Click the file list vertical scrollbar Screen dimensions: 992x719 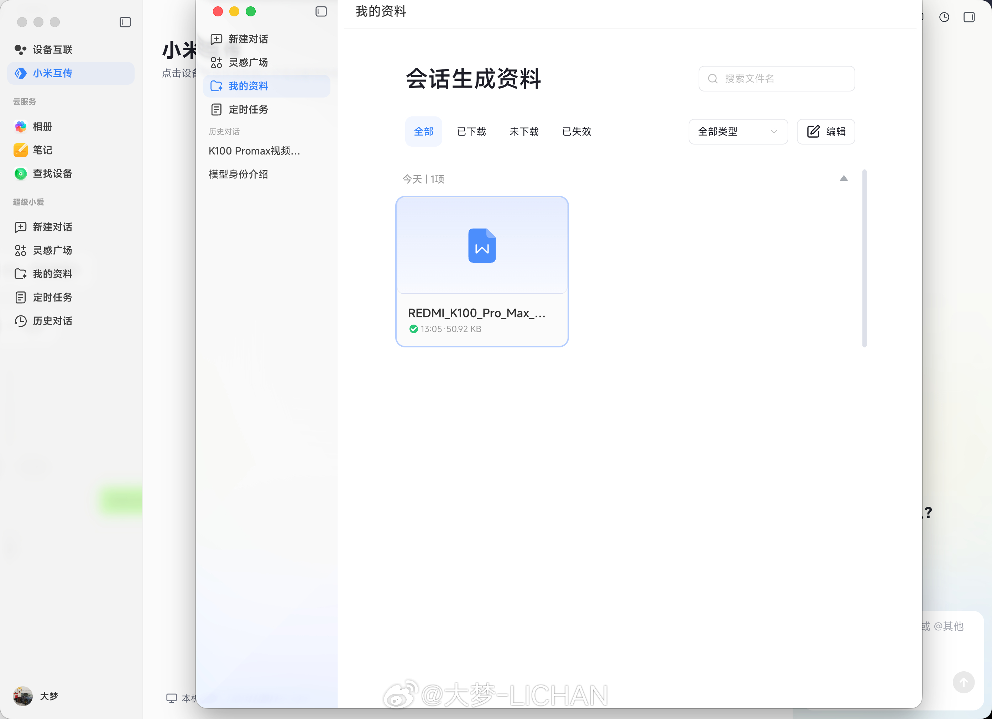tap(864, 258)
